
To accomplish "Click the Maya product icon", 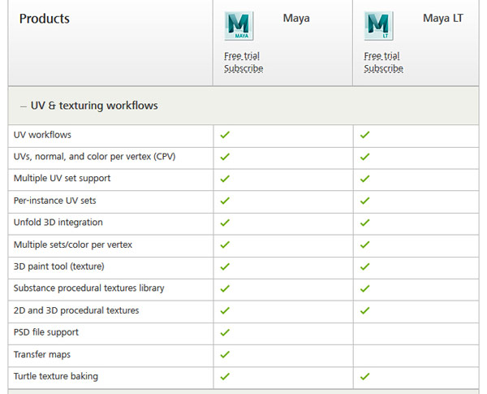I will (239, 26).
